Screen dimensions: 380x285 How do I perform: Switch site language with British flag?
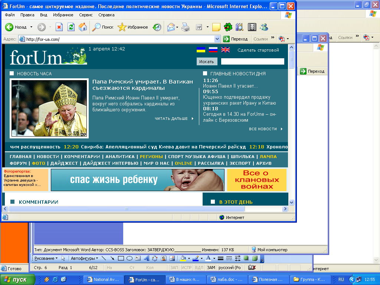coord(225,50)
